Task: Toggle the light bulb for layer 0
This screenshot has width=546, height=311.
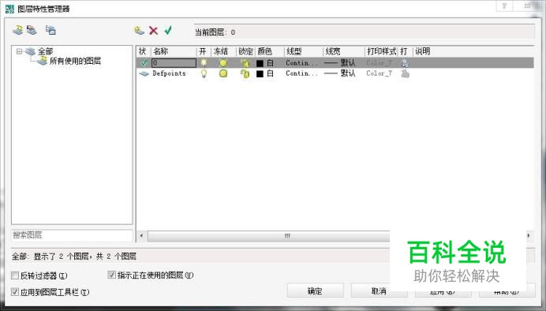Action: point(204,63)
